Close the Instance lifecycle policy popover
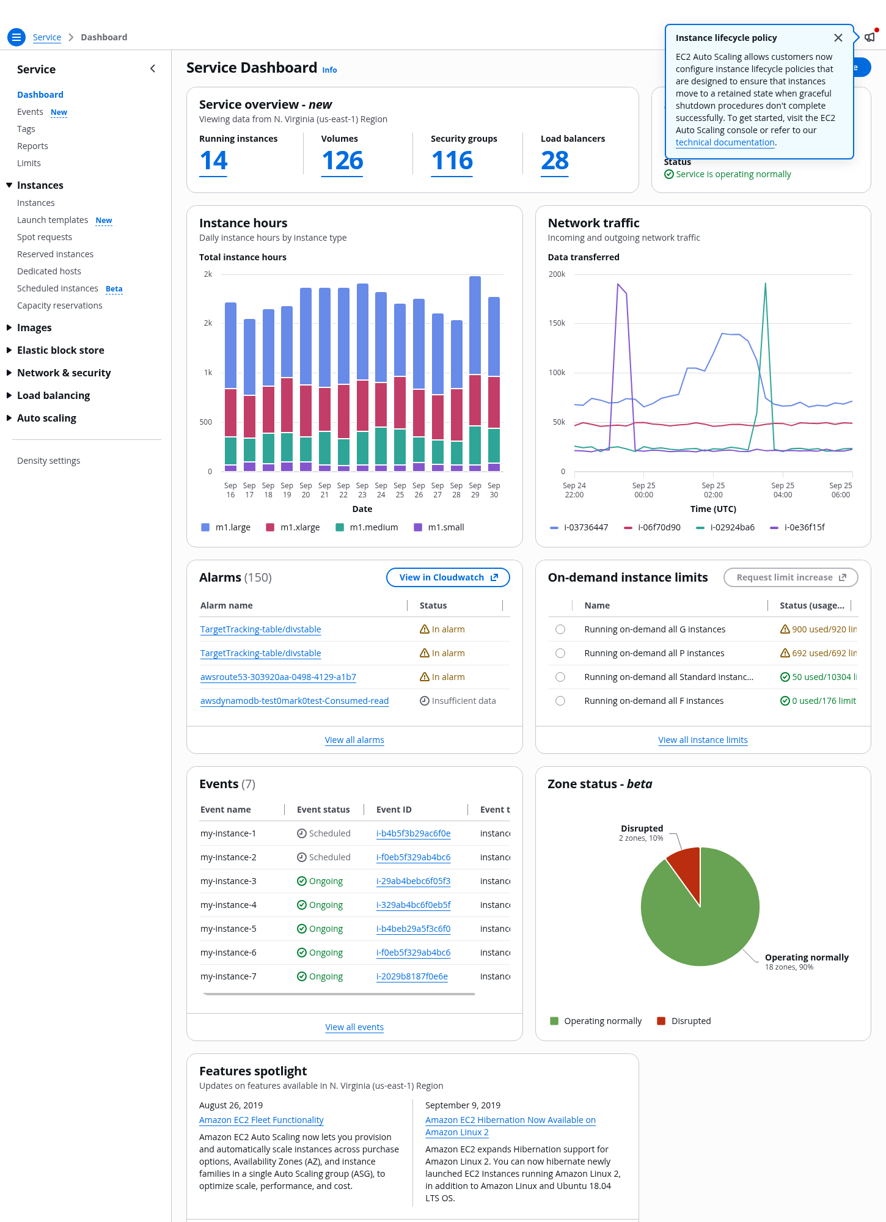The width and height of the screenshot is (886, 1222). 838,38
